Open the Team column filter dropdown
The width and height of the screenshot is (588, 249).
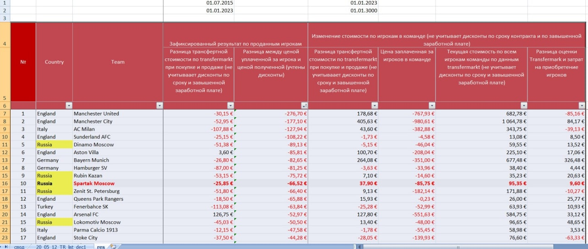click(x=159, y=105)
